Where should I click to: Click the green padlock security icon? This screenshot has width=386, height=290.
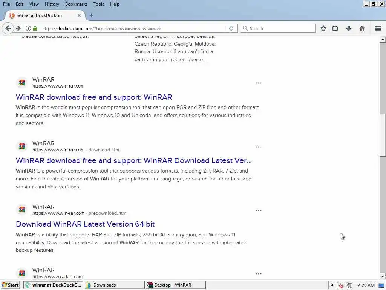click(x=35, y=28)
